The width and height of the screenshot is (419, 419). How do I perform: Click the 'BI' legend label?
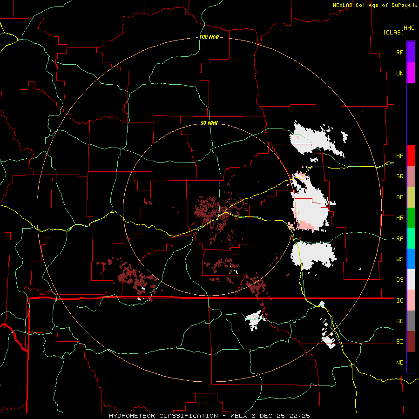click(399, 342)
